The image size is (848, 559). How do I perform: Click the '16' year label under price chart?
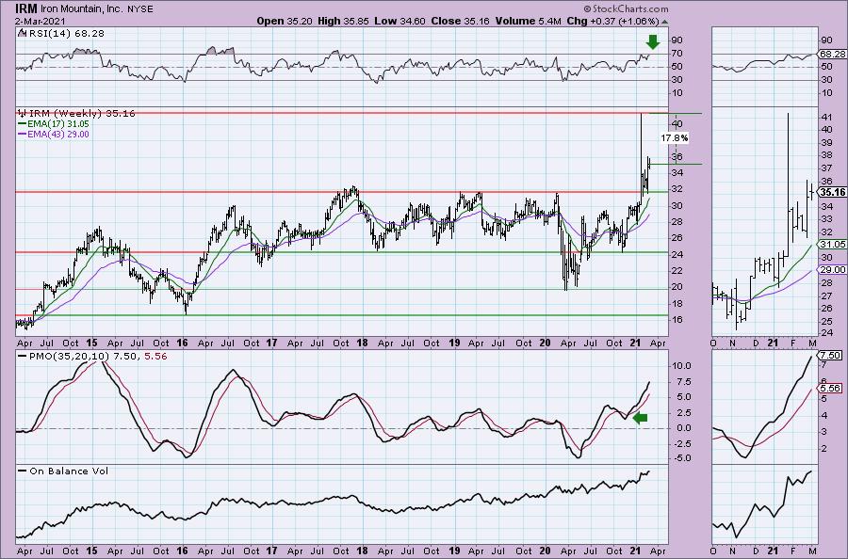(x=182, y=343)
